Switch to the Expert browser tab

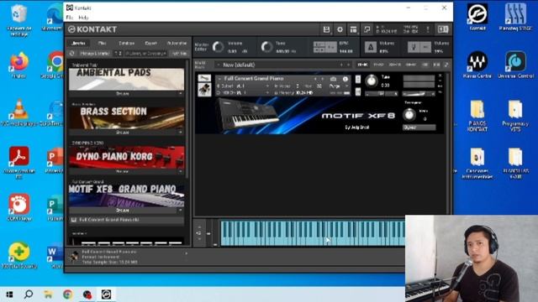(x=150, y=43)
